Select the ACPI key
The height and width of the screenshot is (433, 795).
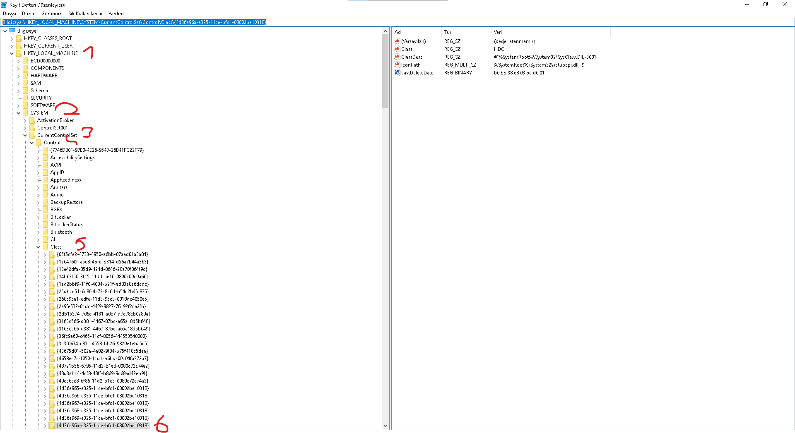click(56, 165)
